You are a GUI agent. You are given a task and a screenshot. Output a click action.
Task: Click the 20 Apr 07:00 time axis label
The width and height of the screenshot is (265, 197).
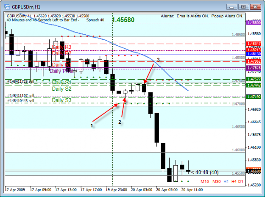click(x=167, y=190)
